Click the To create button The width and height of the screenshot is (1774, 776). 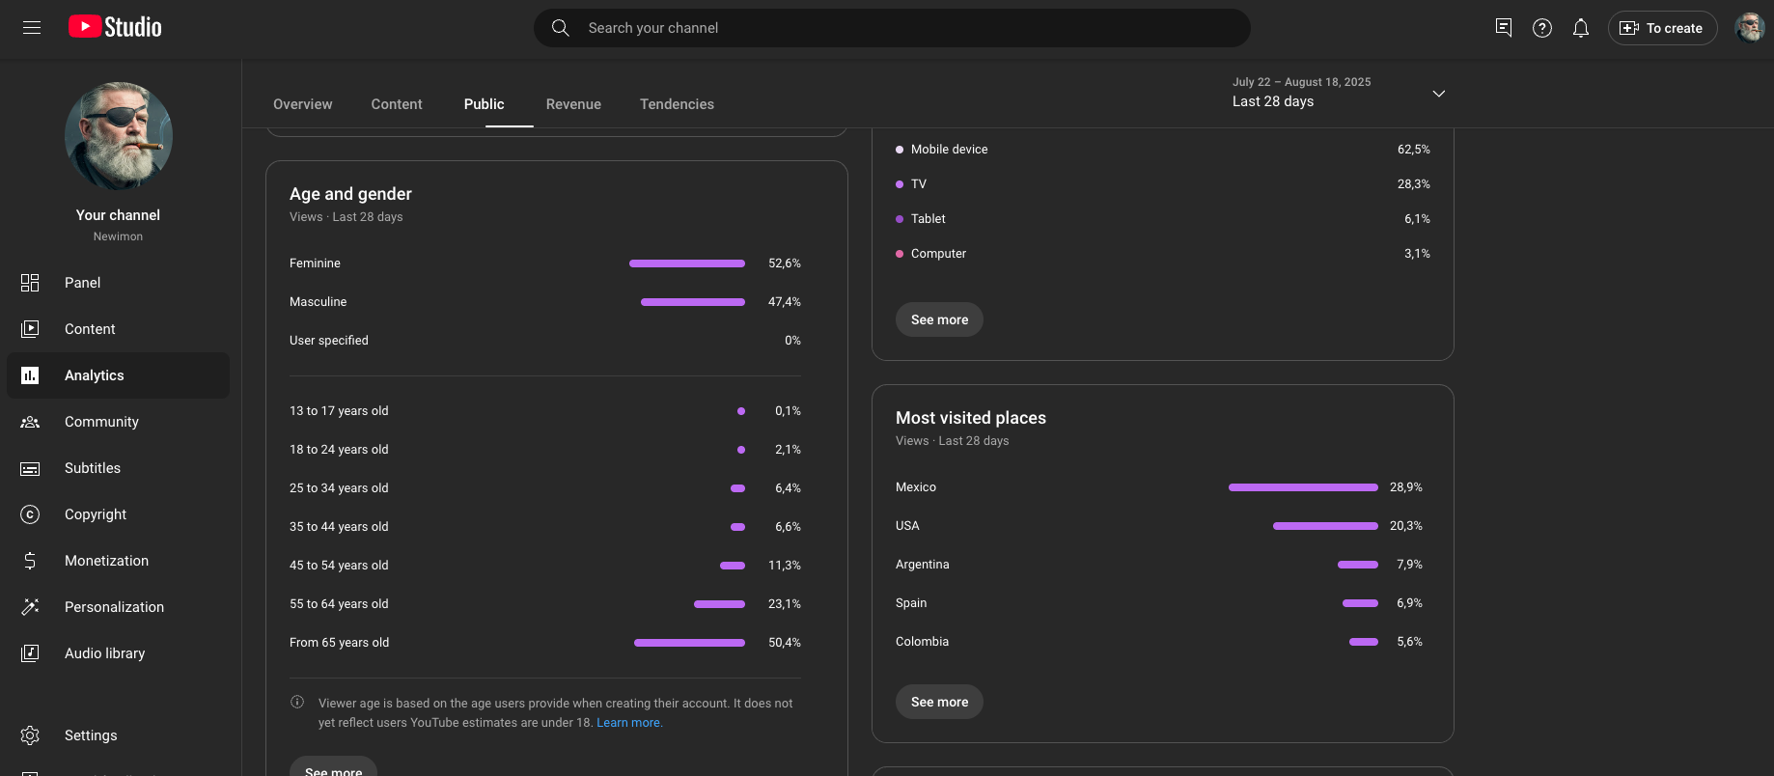coord(1662,28)
